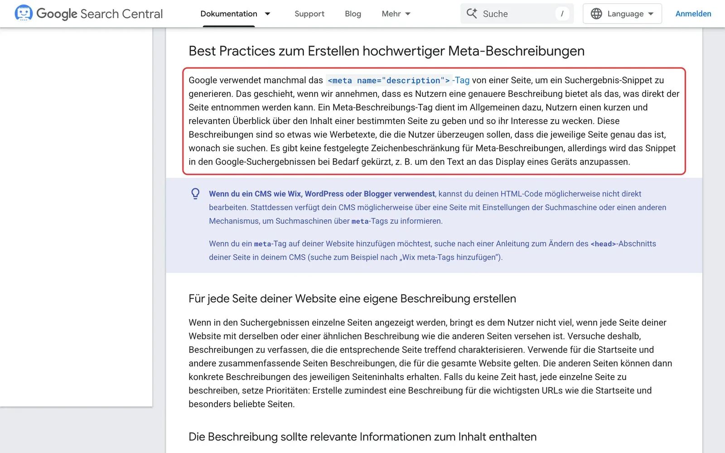The image size is (725, 453).
Task: Click the Anmelden sign-in link
Action: 693,14
